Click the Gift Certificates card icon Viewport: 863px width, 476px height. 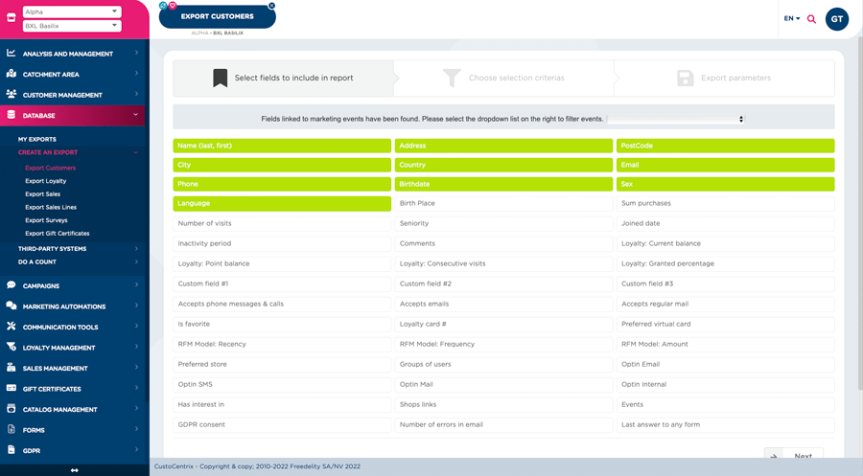[12, 389]
